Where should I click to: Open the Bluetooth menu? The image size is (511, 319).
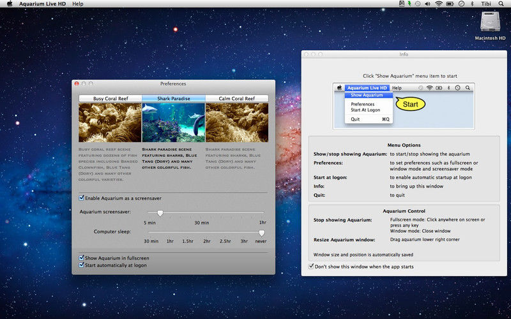tap(471, 4)
